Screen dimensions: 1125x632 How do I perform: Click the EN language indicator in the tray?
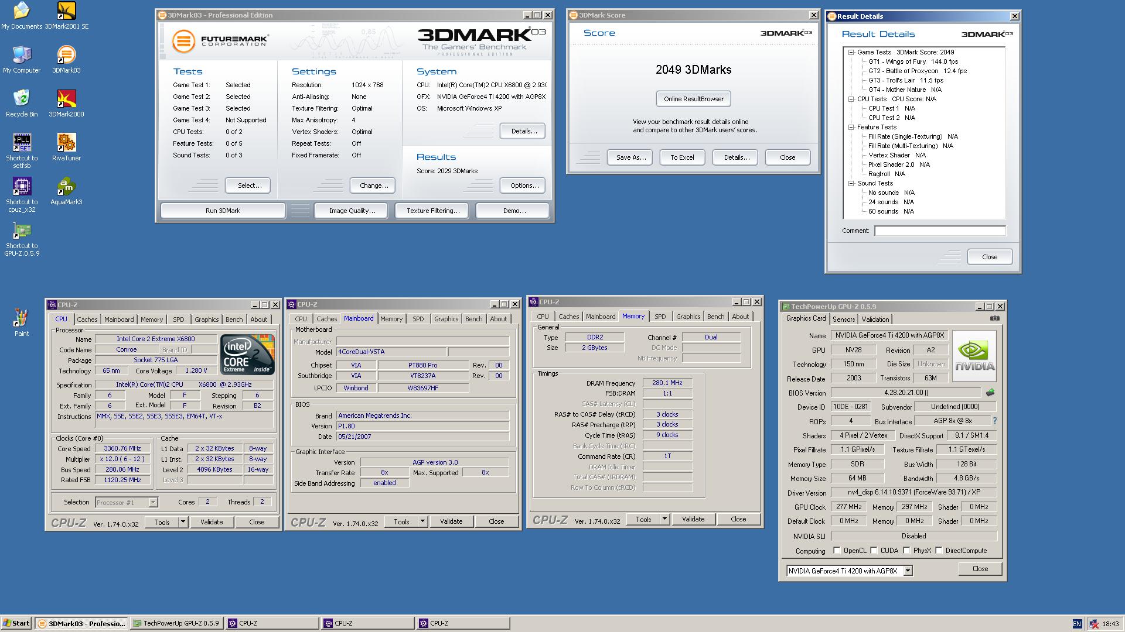(1077, 624)
